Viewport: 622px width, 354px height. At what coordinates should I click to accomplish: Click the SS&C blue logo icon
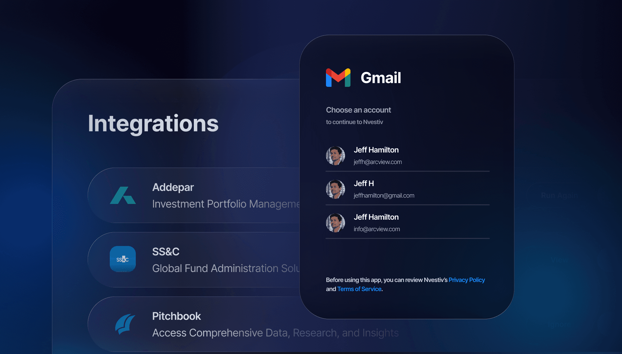[x=123, y=259]
